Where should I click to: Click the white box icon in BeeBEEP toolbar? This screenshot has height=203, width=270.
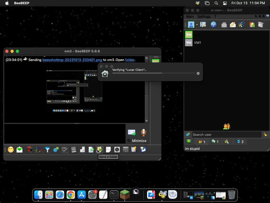pos(261,25)
